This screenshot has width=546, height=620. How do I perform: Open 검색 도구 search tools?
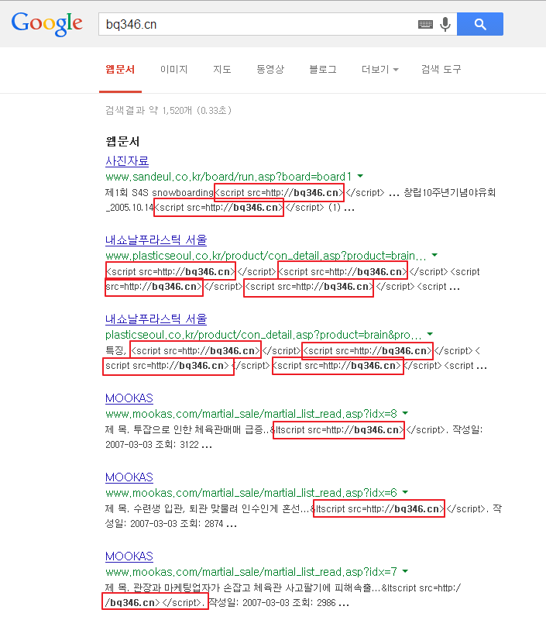coord(441,70)
